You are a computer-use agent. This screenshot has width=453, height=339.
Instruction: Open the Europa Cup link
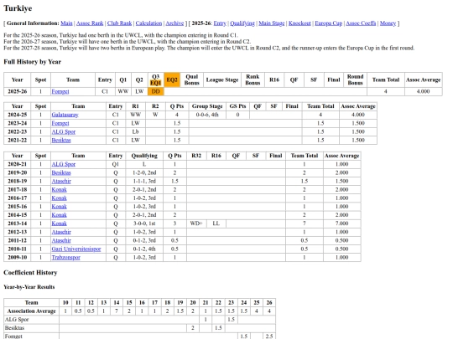(329, 23)
